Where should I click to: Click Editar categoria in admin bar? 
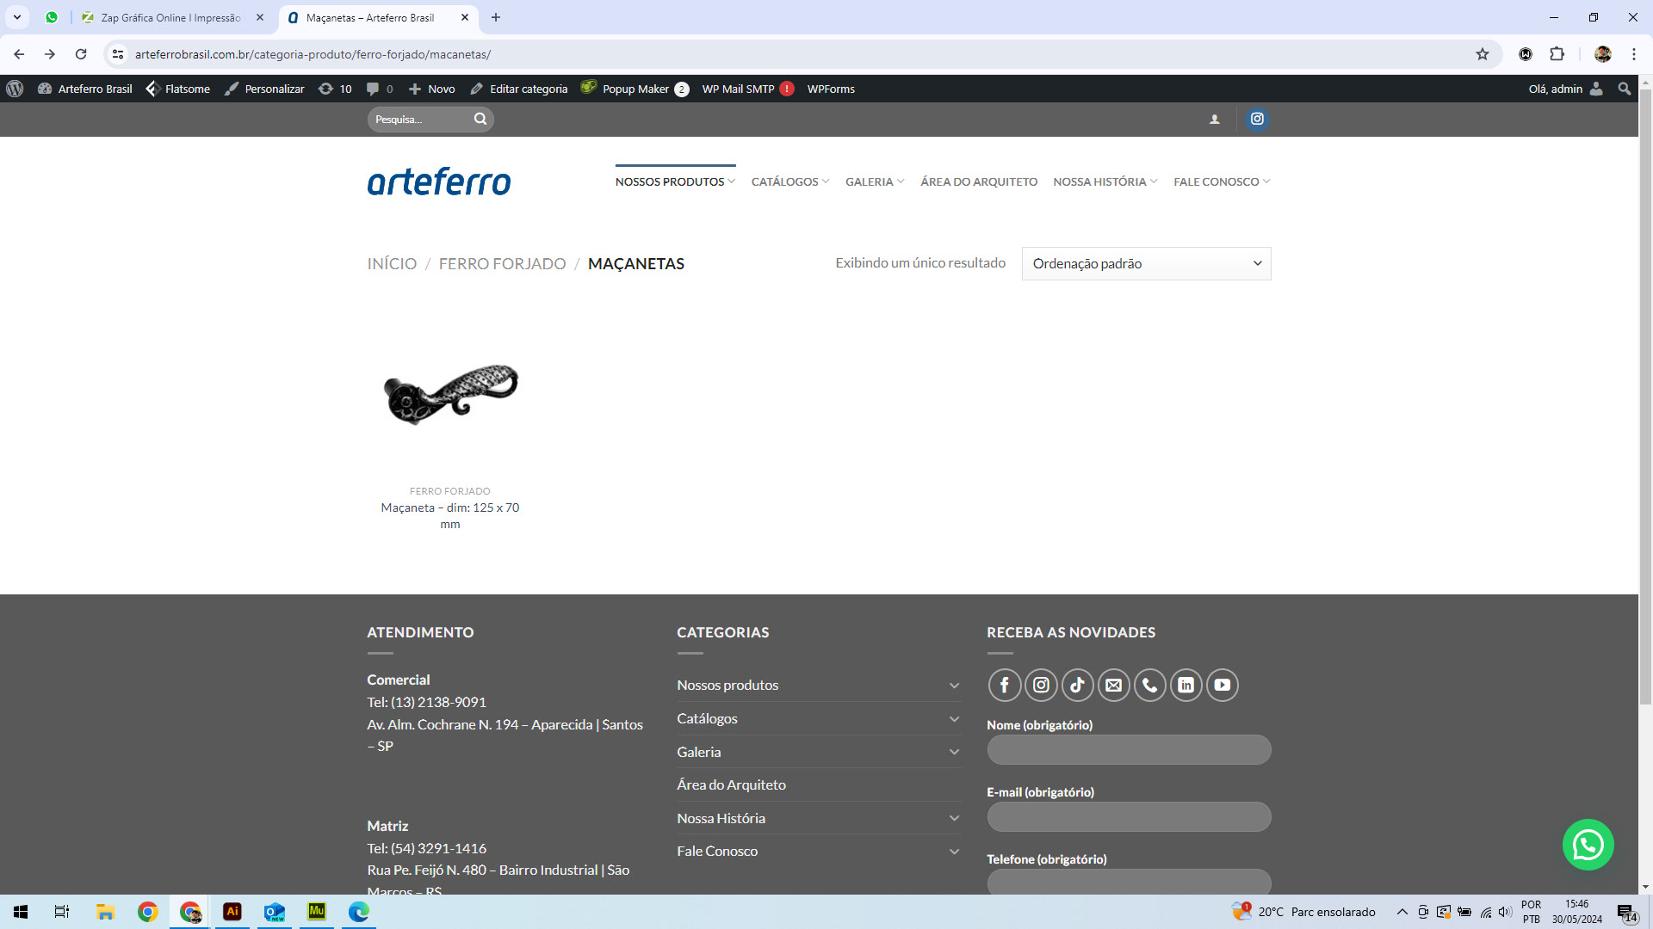tap(519, 89)
